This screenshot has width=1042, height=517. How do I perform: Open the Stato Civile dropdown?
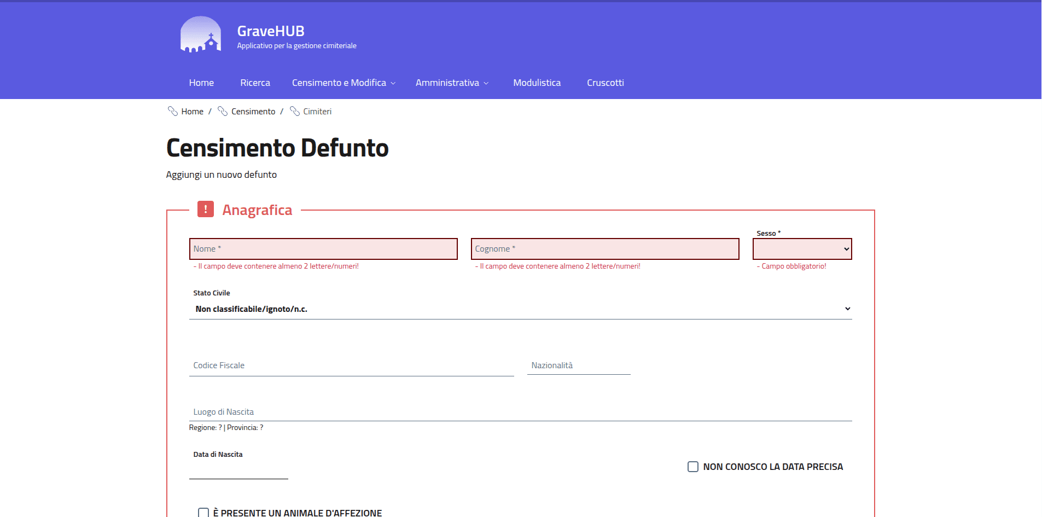point(520,309)
